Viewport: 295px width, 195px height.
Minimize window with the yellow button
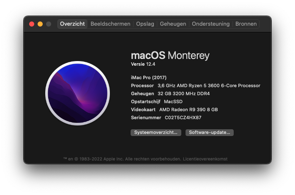coord(40,24)
